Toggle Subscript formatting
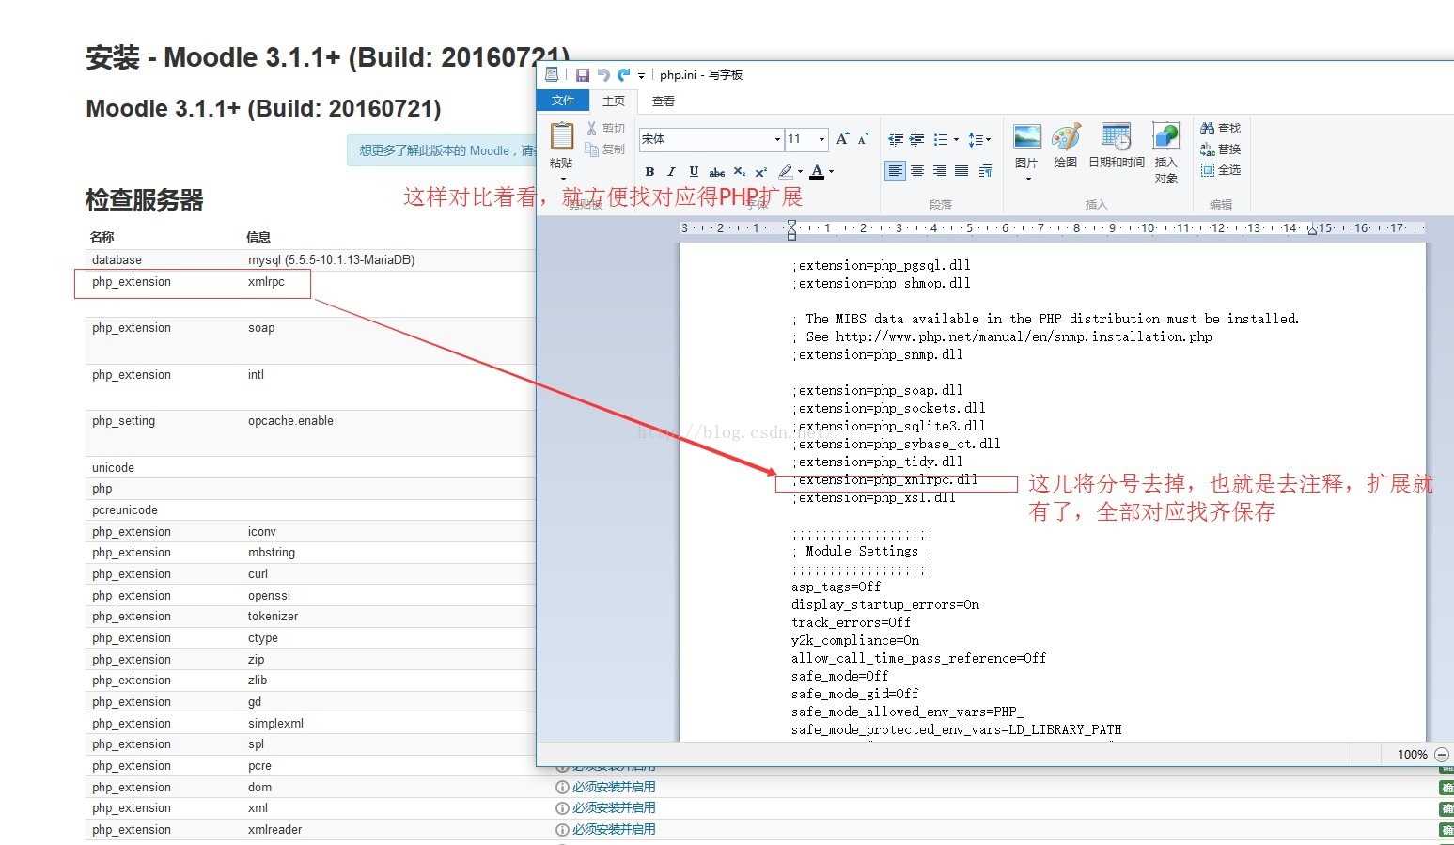1454x845 pixels. tap(740, 171)
